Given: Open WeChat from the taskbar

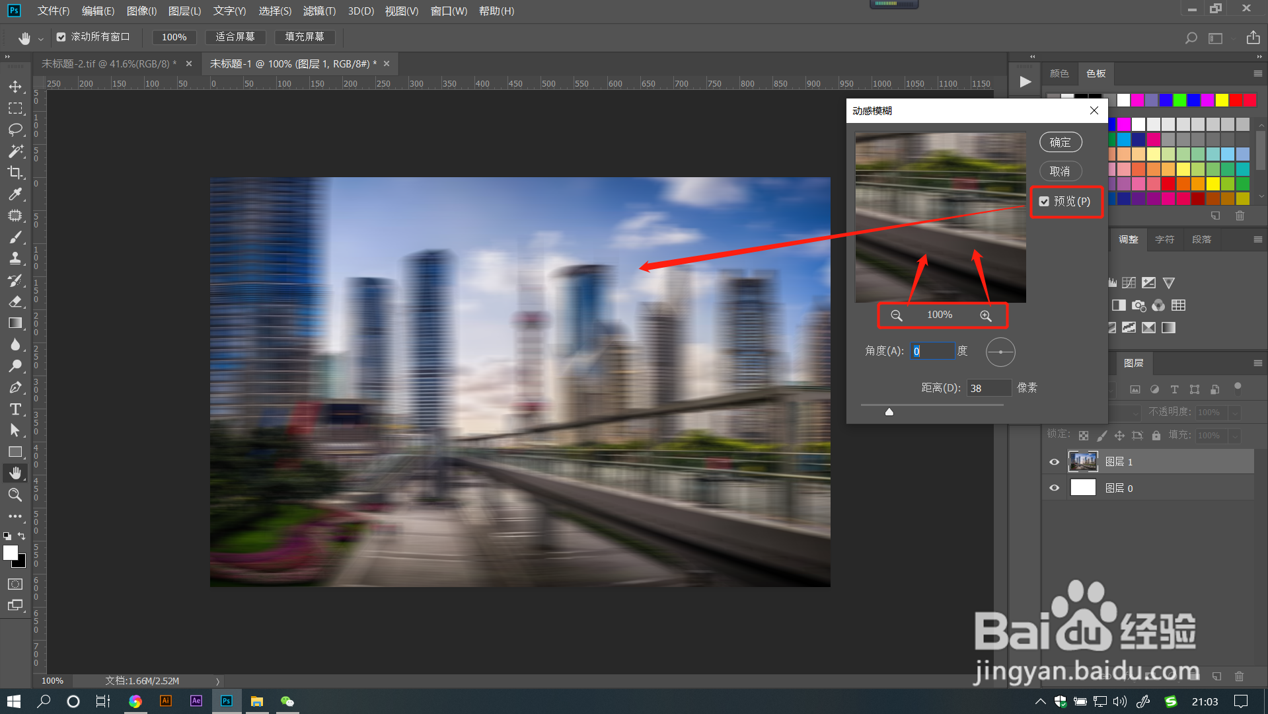Looking at the screenshot, I should [x=287, y=701].
